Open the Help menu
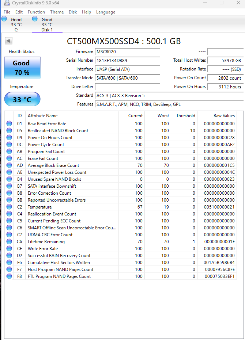The width and height of the screenshot is (245, 340). pyautogui.click(x=86, y=12)
